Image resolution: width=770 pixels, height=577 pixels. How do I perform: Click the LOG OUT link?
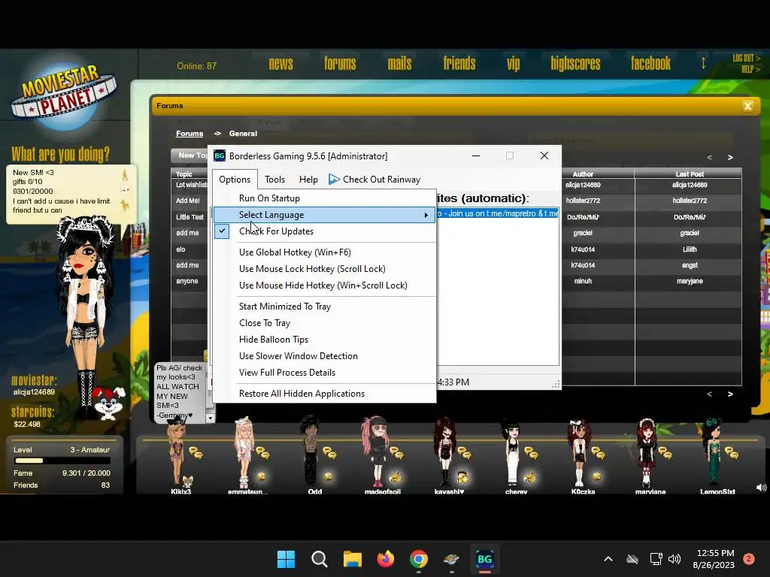click(x=746, y=59)
